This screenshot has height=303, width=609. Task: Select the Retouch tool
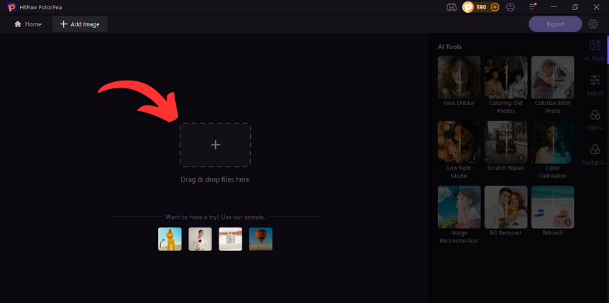click(x=553, y=211)
